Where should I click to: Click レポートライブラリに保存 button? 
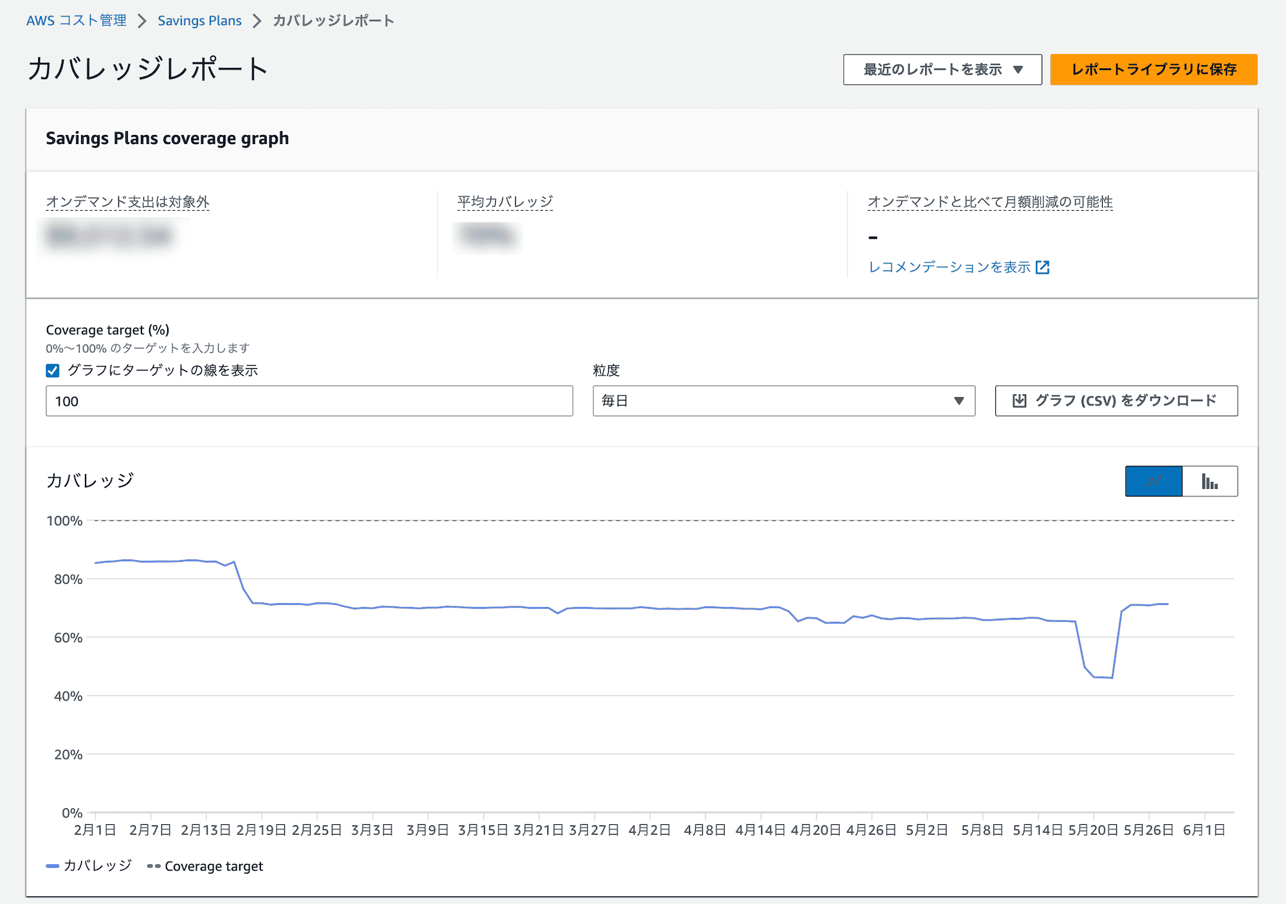tap(1153, 69)
